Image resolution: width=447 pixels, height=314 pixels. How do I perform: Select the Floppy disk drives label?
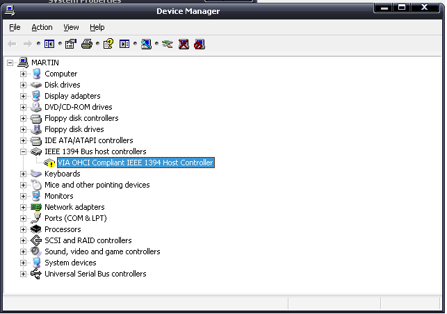tap(74, 129)
